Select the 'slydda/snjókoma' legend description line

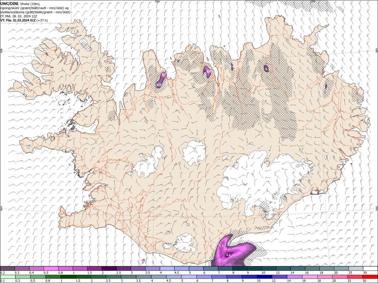point(35,12)
